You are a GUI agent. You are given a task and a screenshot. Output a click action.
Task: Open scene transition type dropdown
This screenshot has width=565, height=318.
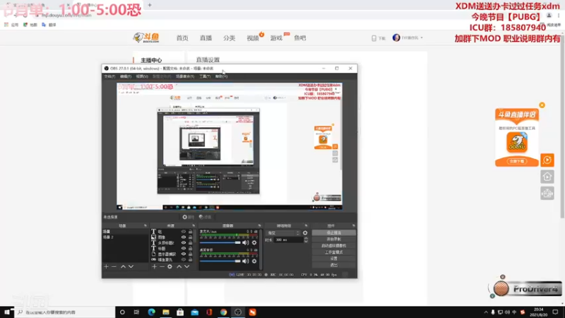[283, 233]
